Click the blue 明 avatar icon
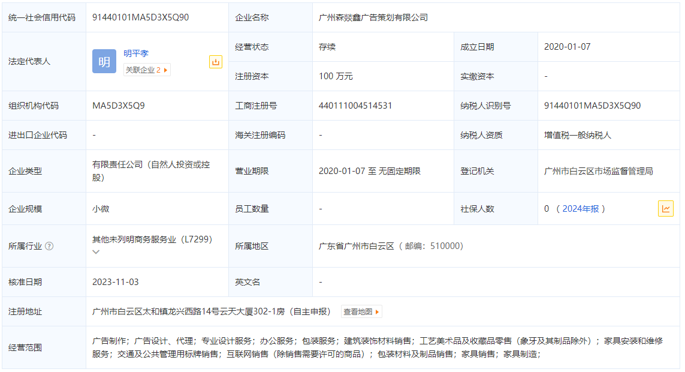 [104, 61]
